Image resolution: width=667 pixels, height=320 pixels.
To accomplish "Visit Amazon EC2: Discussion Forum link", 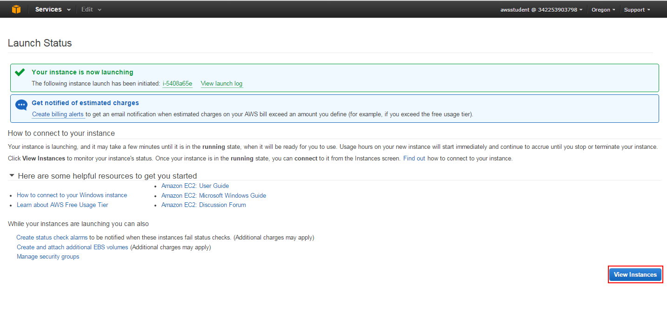I will coord(203,205).
